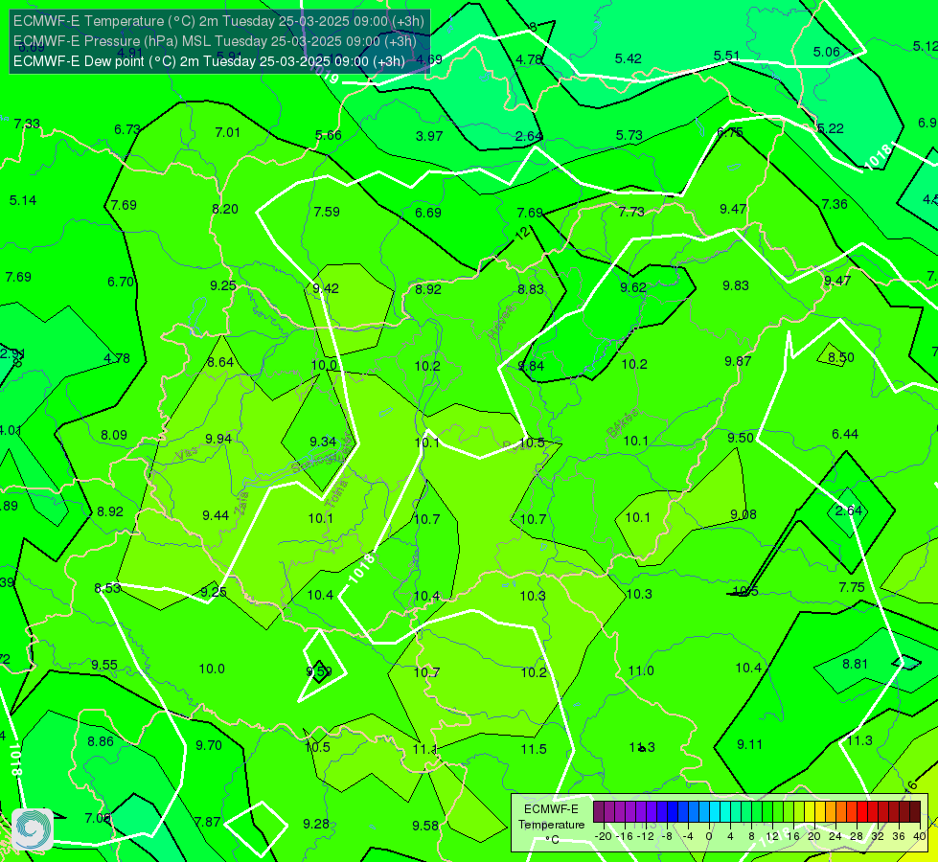Click the temperature value 9.58
The image size is (938, 862).
click(425, 826)
